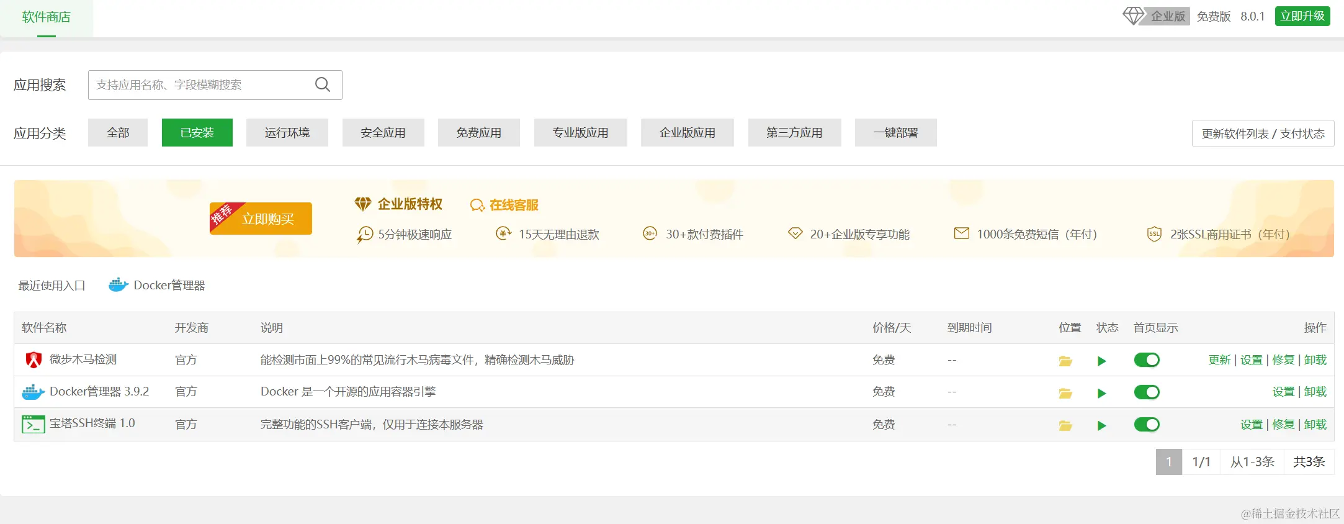This screenshot has width=1344, height=524.
Task: Click the 30+款付费插件 badge icon
Action: click(x=650, y=233)
